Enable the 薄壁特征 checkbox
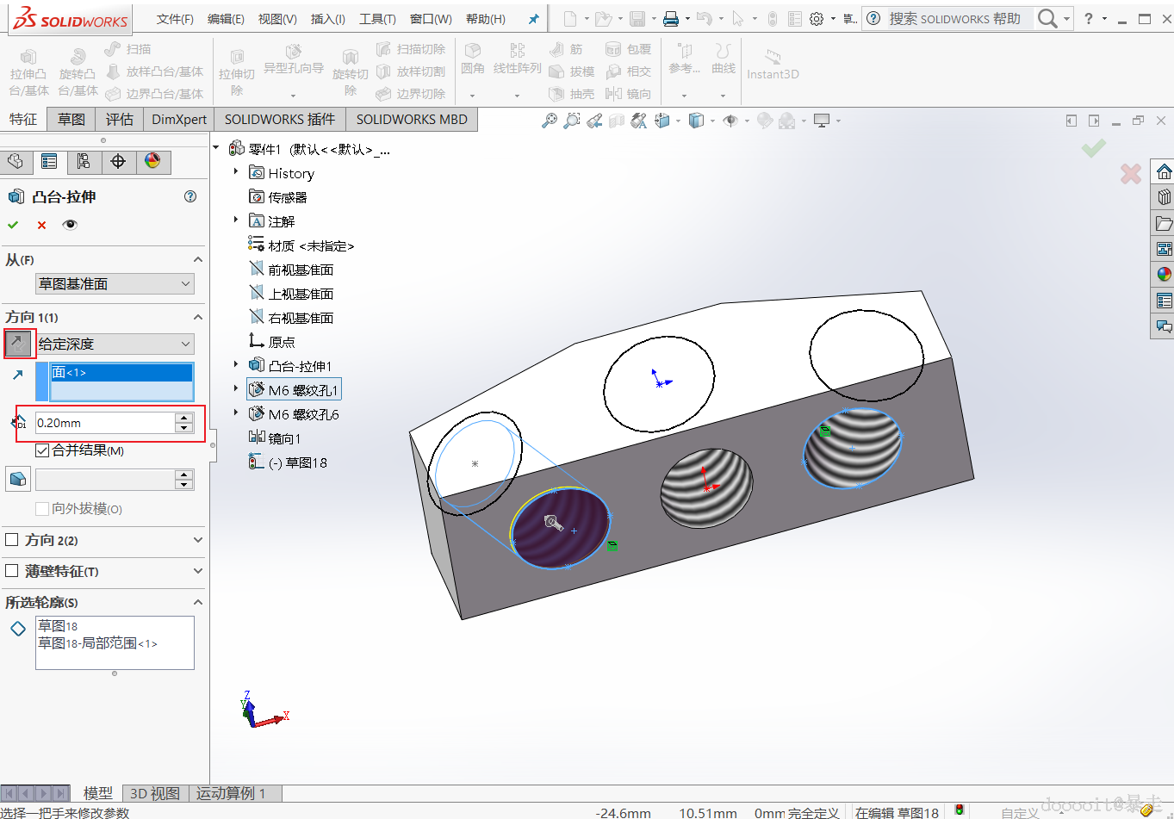 12,571
